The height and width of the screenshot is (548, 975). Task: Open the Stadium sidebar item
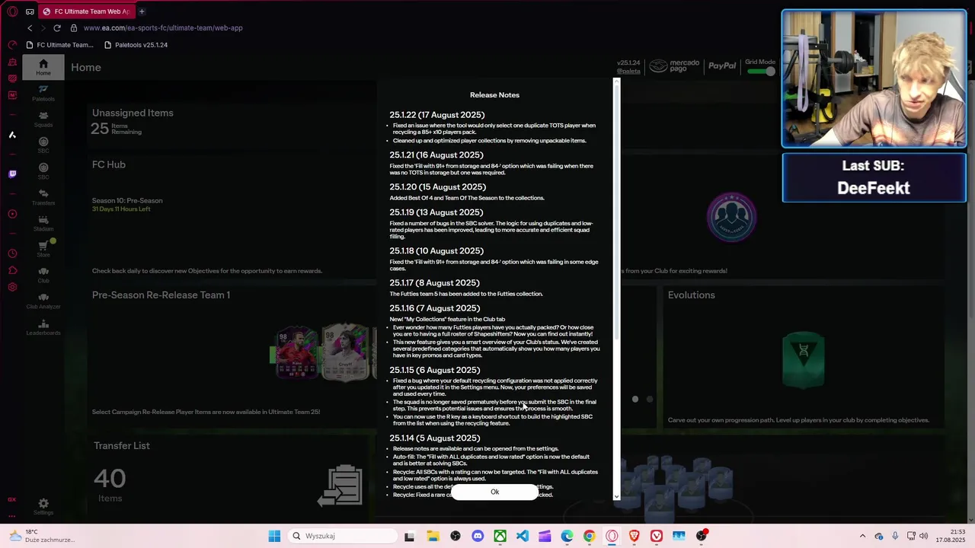43,223
